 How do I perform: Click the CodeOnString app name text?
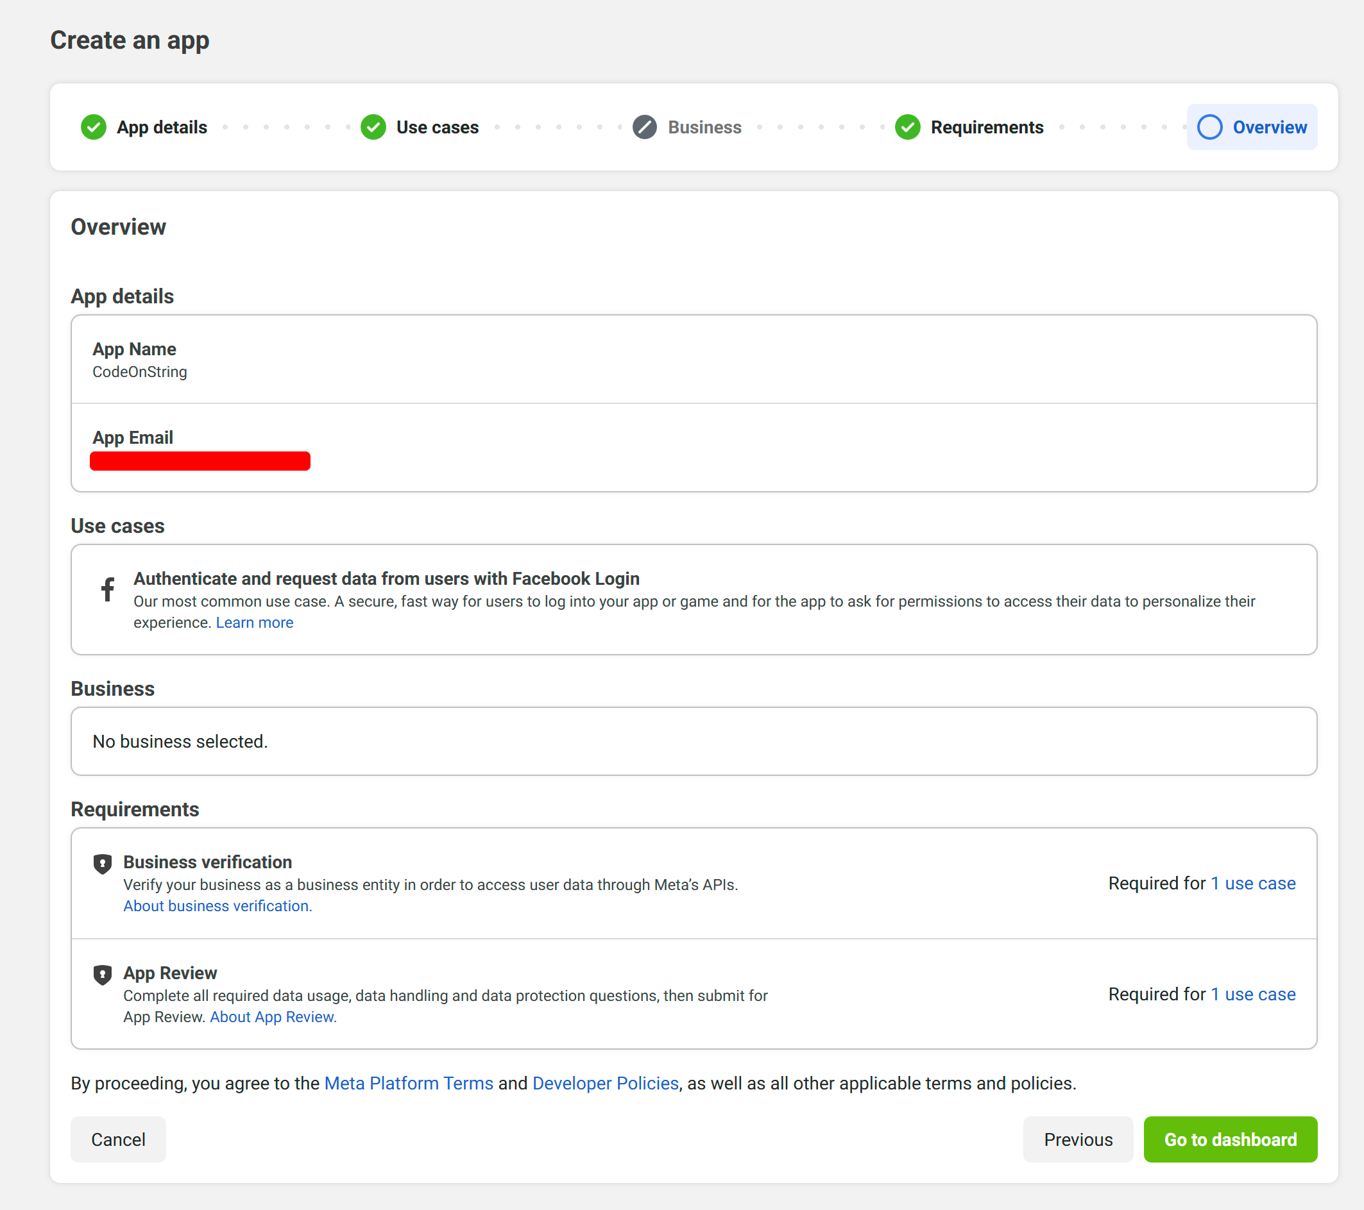point(139,371)
